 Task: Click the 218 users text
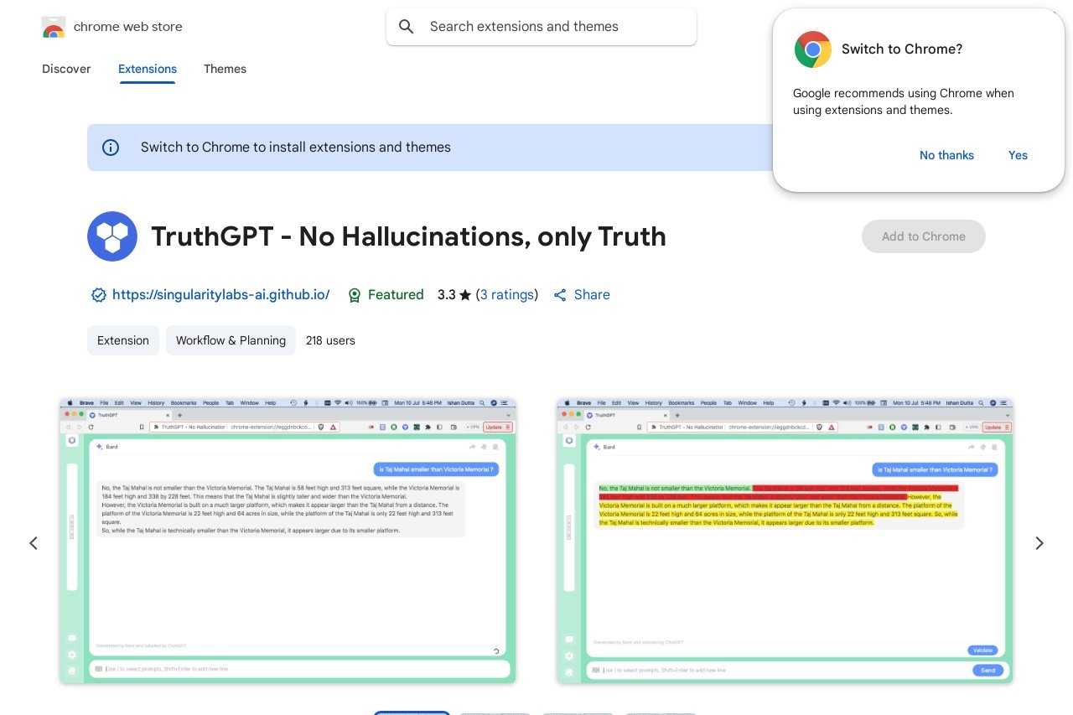click(330, 340)
